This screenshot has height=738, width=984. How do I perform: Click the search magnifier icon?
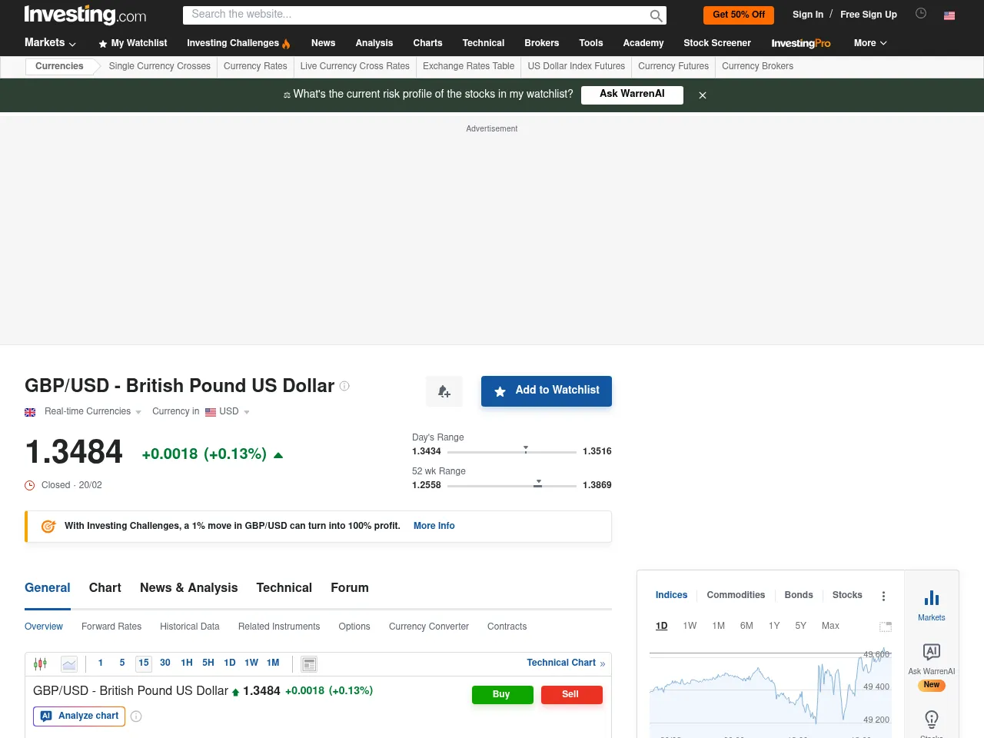656,15
